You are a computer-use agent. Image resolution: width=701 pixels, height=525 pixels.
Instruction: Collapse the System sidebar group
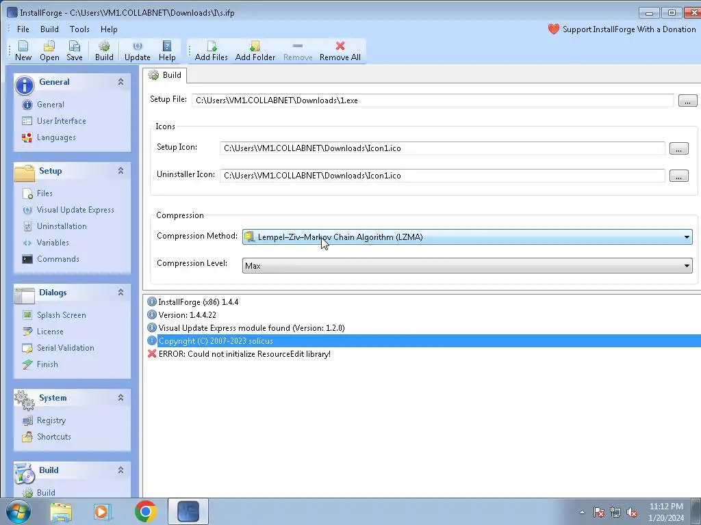[x=120, y=397]
